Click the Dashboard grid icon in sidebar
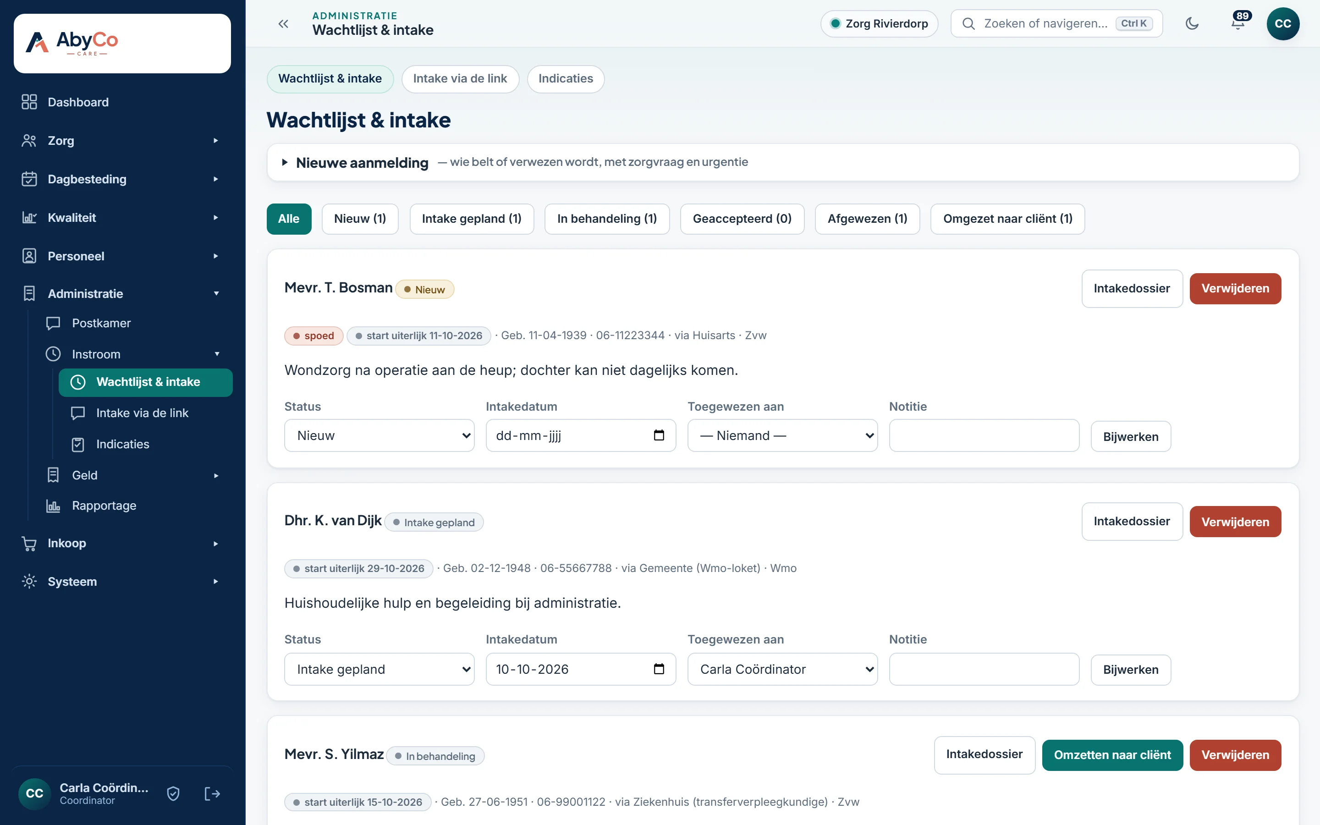Viewport: 1320px width, 825px height. [29, 102]
